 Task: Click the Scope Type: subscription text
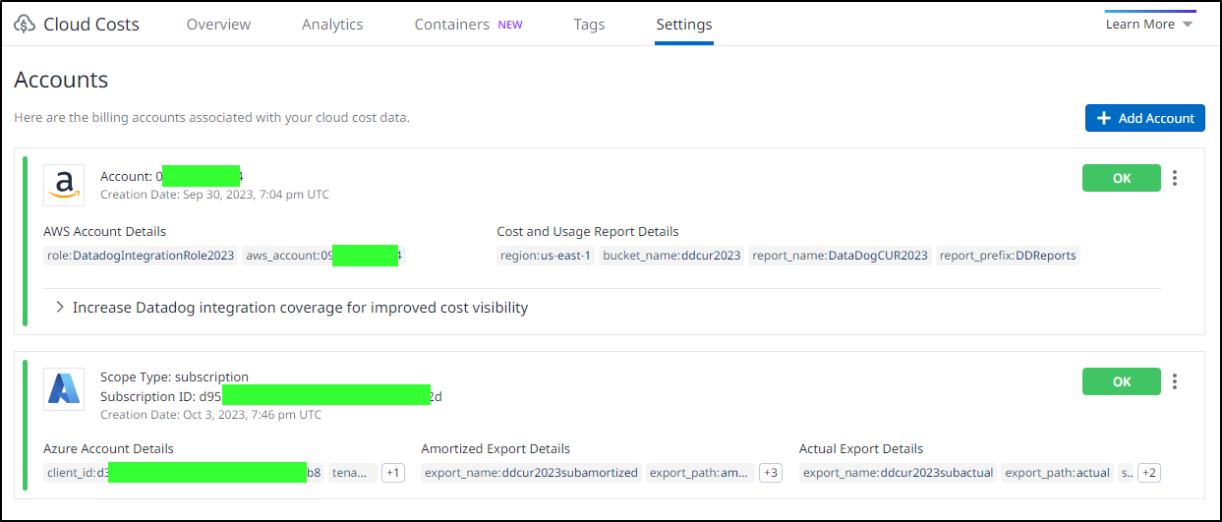click(x=174, y=377)
